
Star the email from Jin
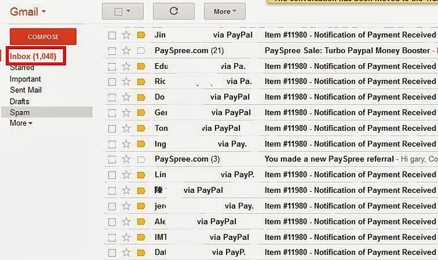(126, 35)
